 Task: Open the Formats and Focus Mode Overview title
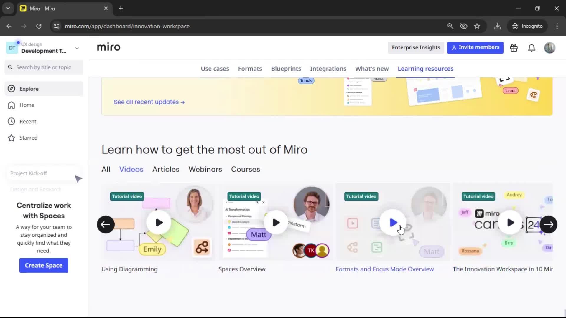[x=385, y=269]
